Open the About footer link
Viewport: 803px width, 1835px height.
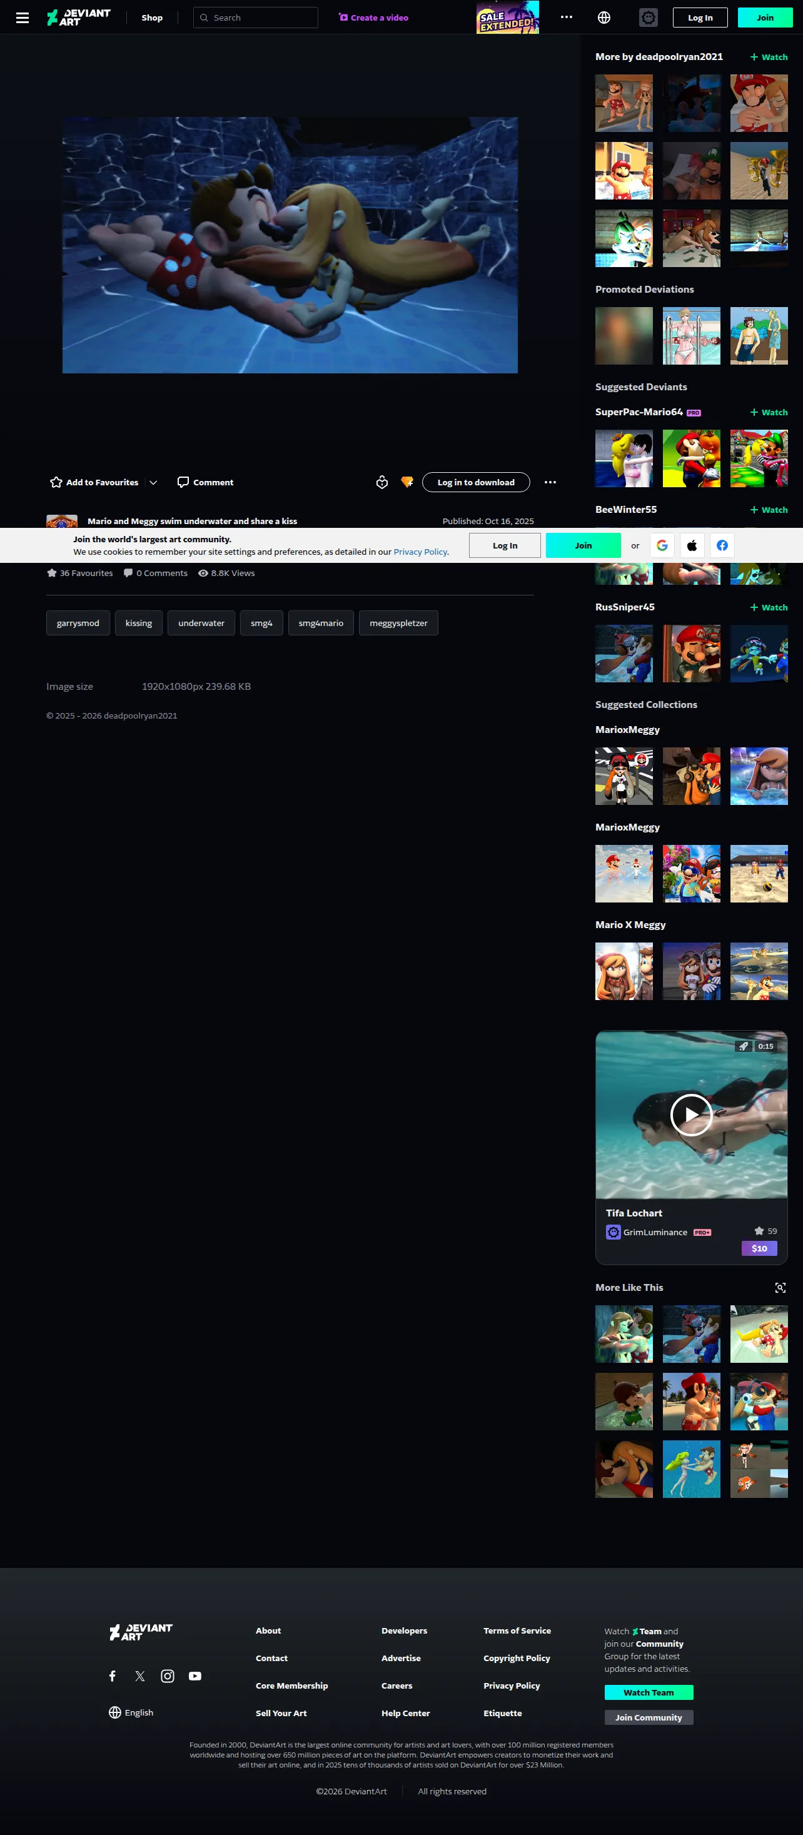pos(269,1631)
